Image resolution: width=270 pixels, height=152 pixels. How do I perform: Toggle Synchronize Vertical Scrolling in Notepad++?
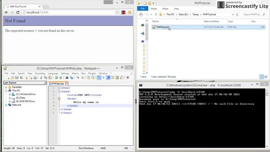tap(88, 78)
